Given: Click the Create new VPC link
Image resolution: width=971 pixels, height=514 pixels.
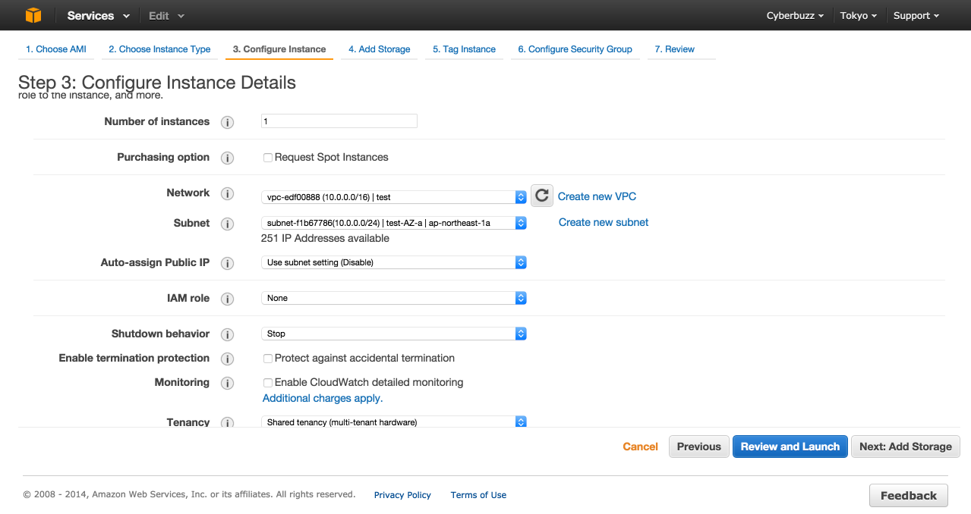Looking at the screenshot, I should (x=597, y=196).
